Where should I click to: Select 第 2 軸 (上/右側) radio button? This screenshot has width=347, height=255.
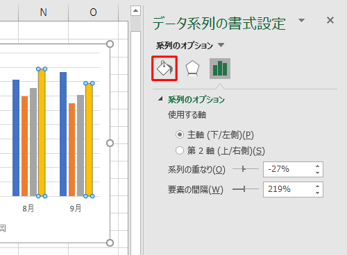[x=180, y=150]
